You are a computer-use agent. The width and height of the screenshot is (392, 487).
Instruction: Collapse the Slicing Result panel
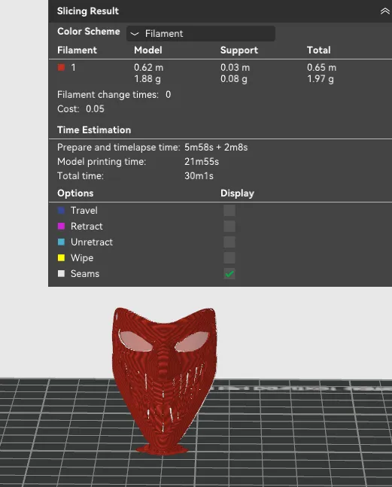pos(385,11)
